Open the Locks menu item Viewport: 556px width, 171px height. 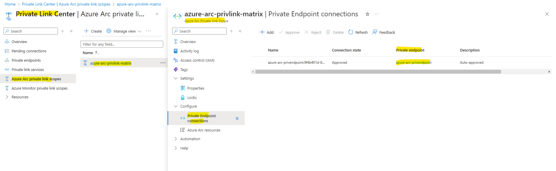[192, 98]
